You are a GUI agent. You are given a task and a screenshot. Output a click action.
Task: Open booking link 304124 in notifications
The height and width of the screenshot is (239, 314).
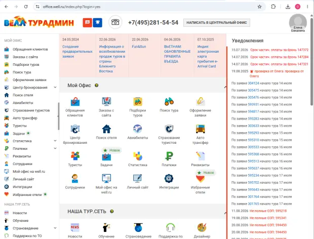click(253, 83)
